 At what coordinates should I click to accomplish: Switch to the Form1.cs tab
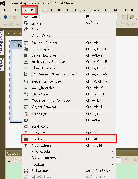13,33
